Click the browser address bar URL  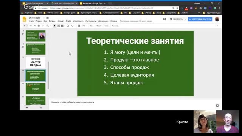pyautogui.click(x=101, y=8)
